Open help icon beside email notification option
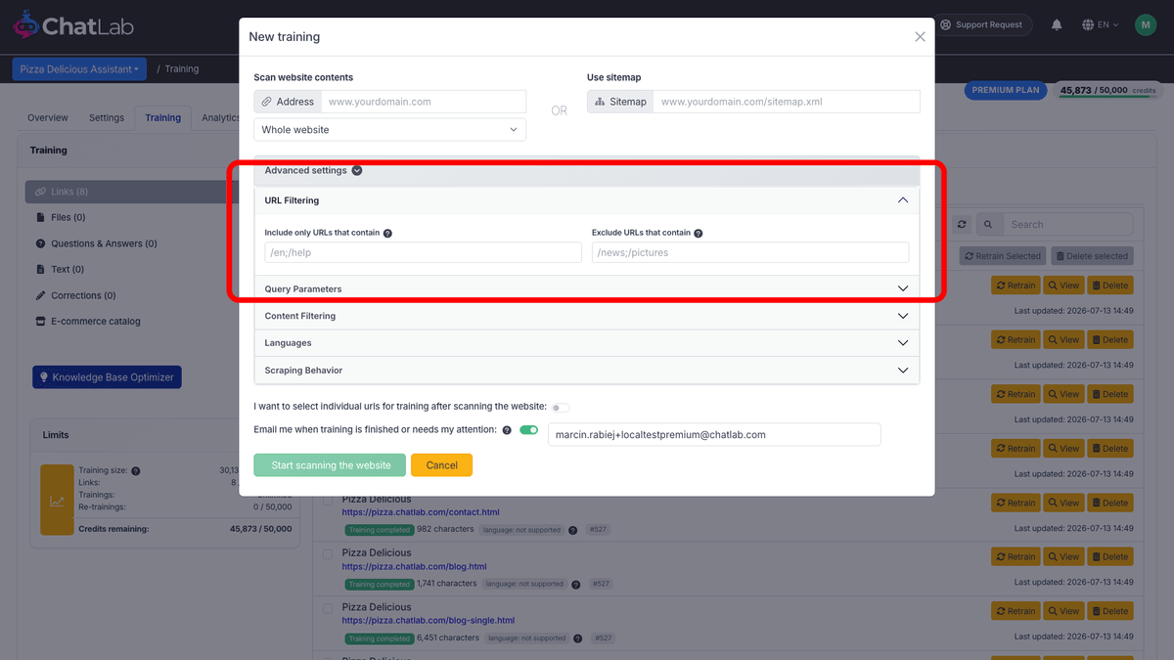Image resolution: width=1174 pixels, height=660 pixels. pyautogui.click(x=506, y=430)
